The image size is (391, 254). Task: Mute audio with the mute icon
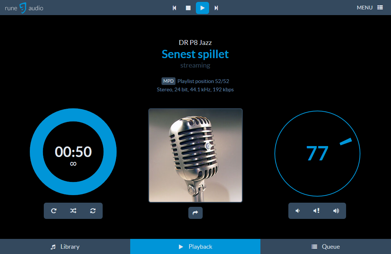pos(317,211)
